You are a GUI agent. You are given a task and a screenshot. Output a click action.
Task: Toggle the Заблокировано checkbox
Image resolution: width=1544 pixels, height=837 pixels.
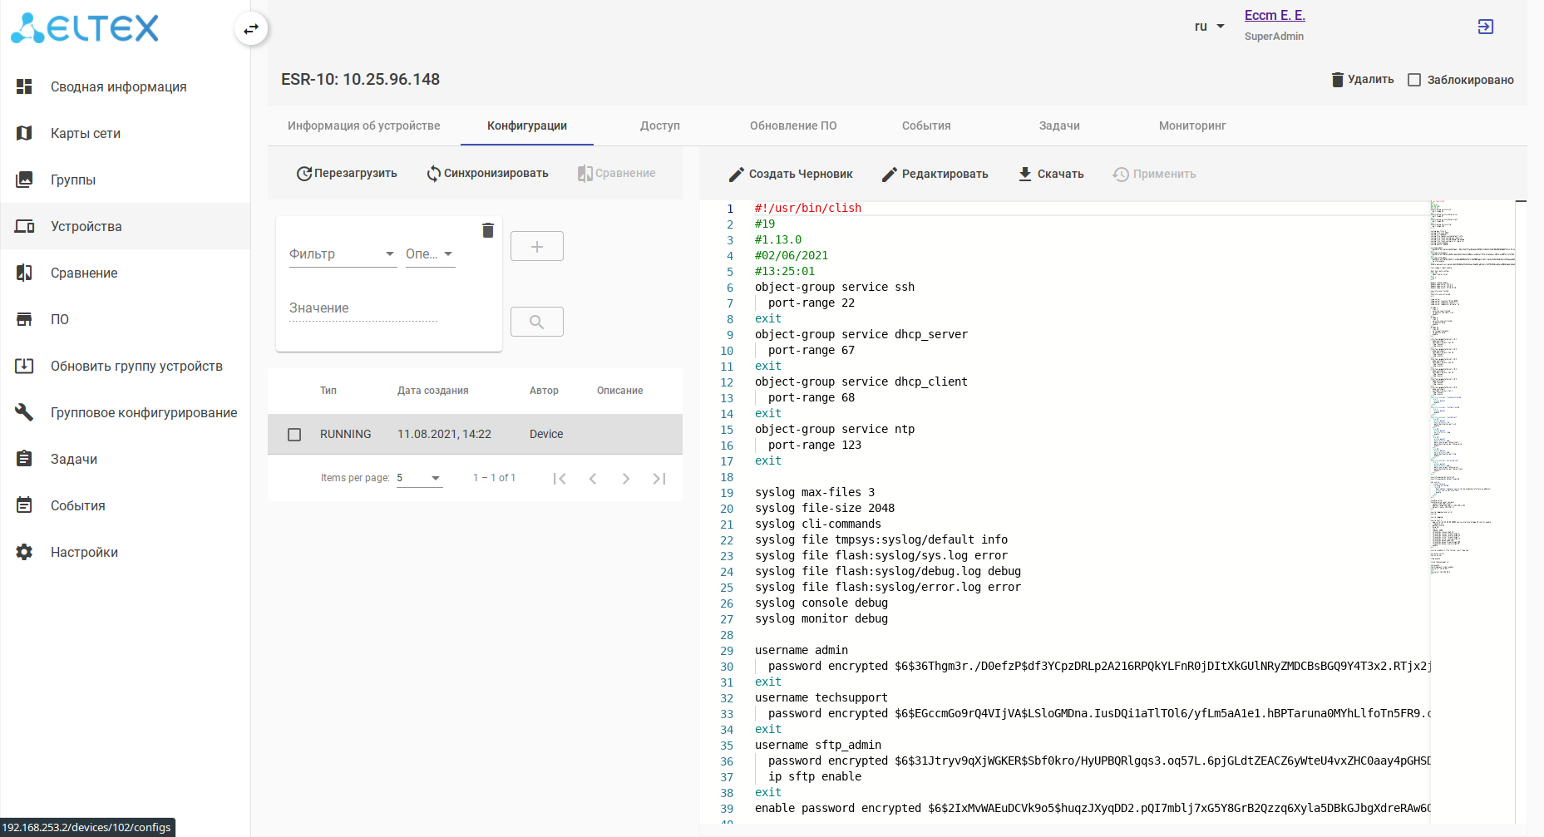1414,80
